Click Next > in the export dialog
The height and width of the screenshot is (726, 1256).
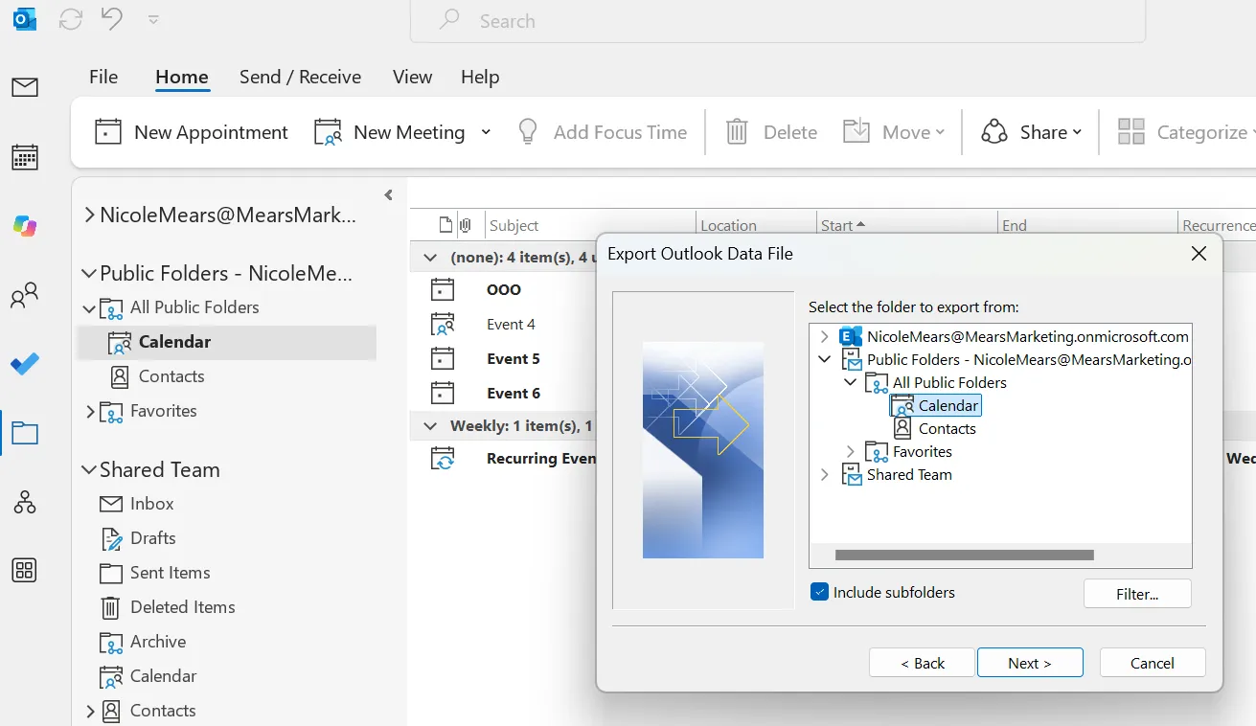click(1030, 663)
